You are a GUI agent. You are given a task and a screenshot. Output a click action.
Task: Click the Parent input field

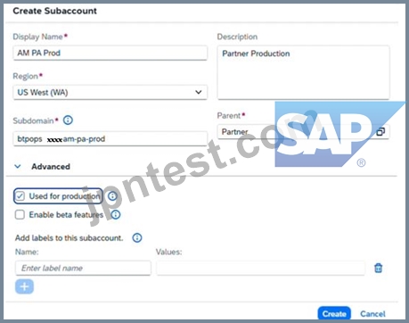click(303, 132)
